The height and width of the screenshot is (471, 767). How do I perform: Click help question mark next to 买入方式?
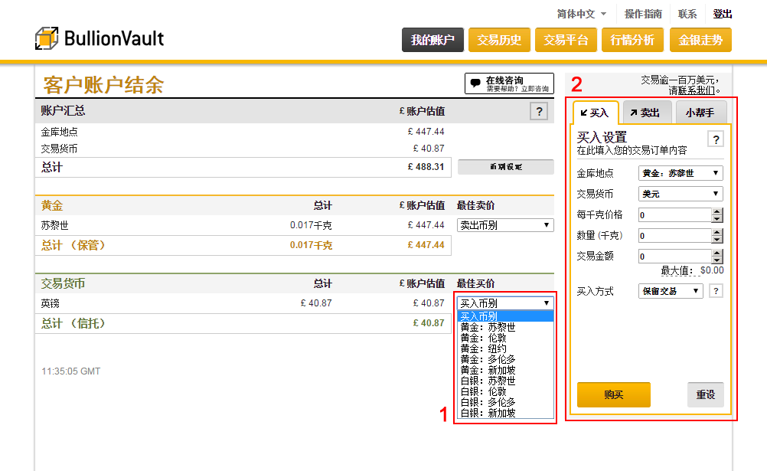716,291
